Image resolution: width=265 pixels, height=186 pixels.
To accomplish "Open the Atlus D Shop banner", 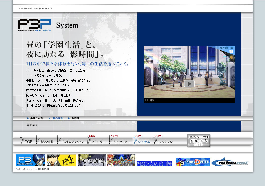I will pyautogui.click(x=193, y=162).
